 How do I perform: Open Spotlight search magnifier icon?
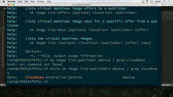(164, 2)
